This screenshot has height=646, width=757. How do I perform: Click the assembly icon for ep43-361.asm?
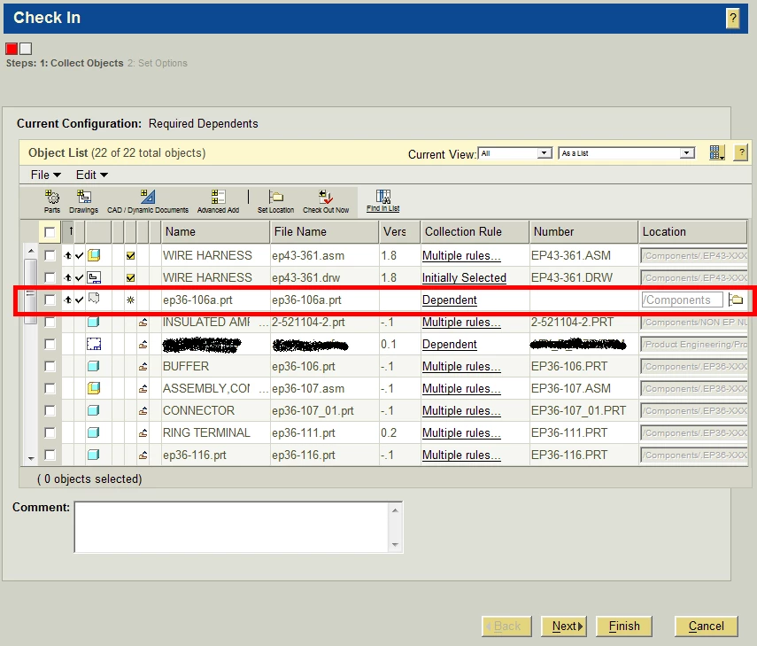[94, 255]
